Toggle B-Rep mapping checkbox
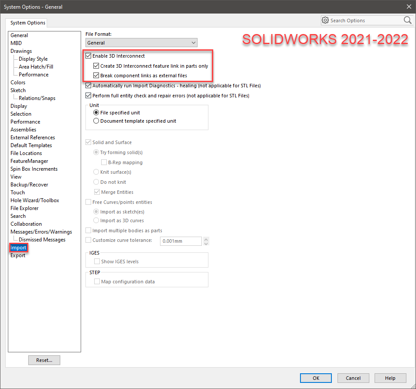 click(104, 162)
